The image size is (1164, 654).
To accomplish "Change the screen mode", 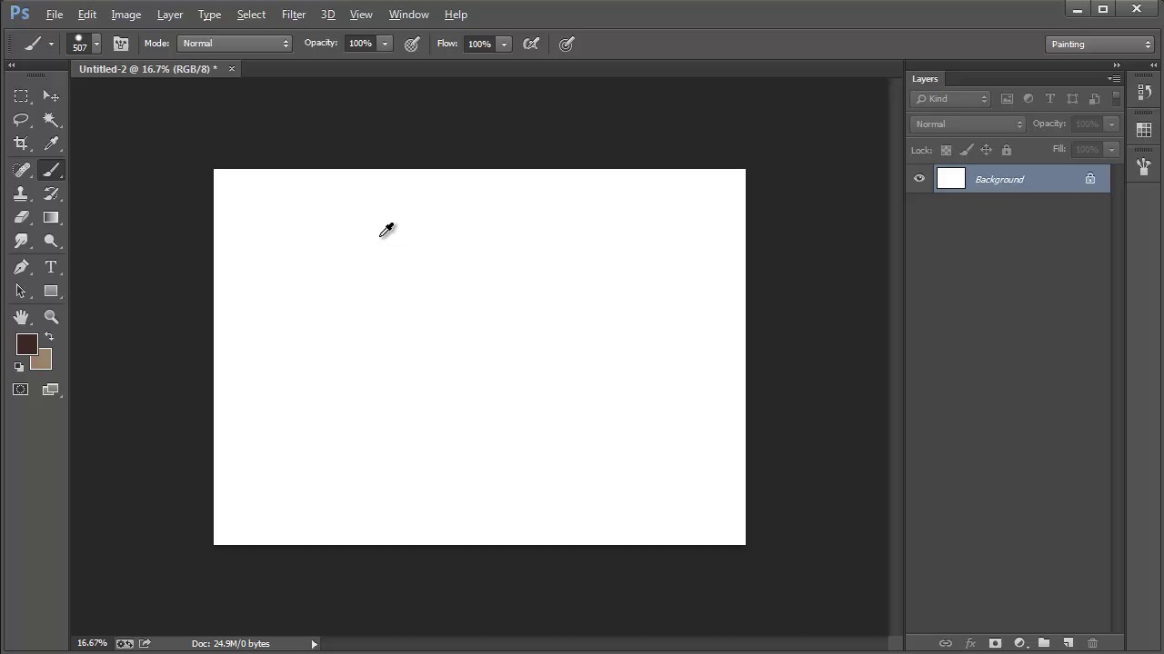I will [51, 390].
